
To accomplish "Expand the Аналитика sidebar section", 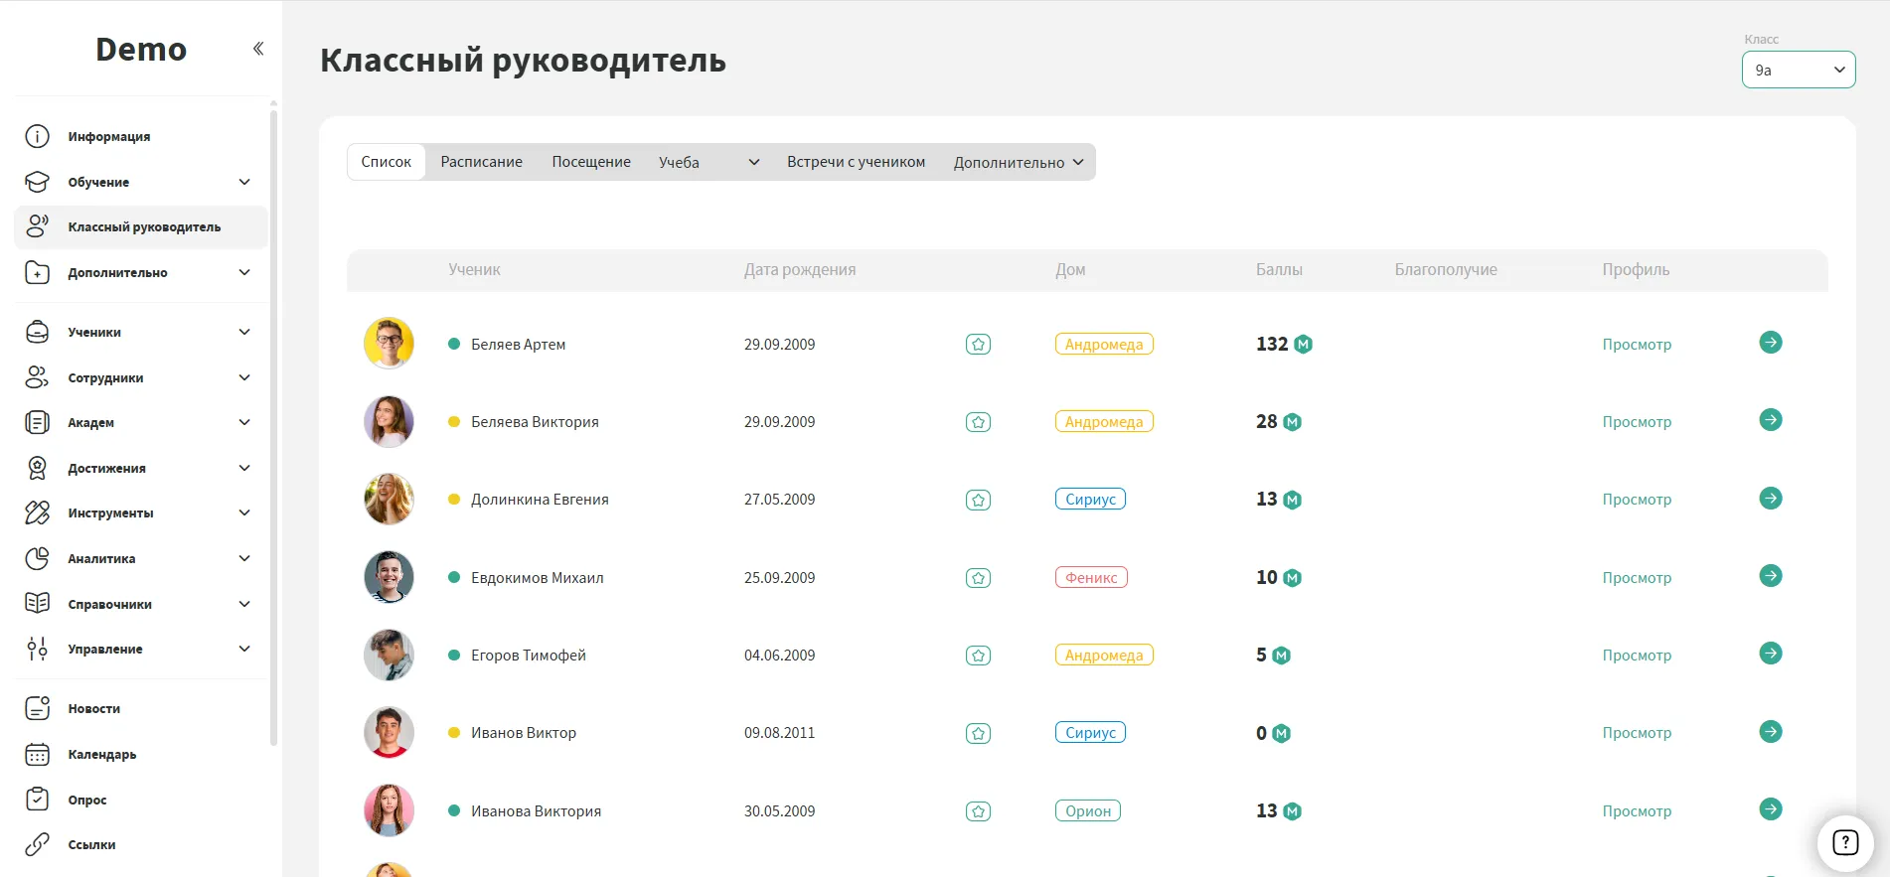I will [x=244, y=558].
